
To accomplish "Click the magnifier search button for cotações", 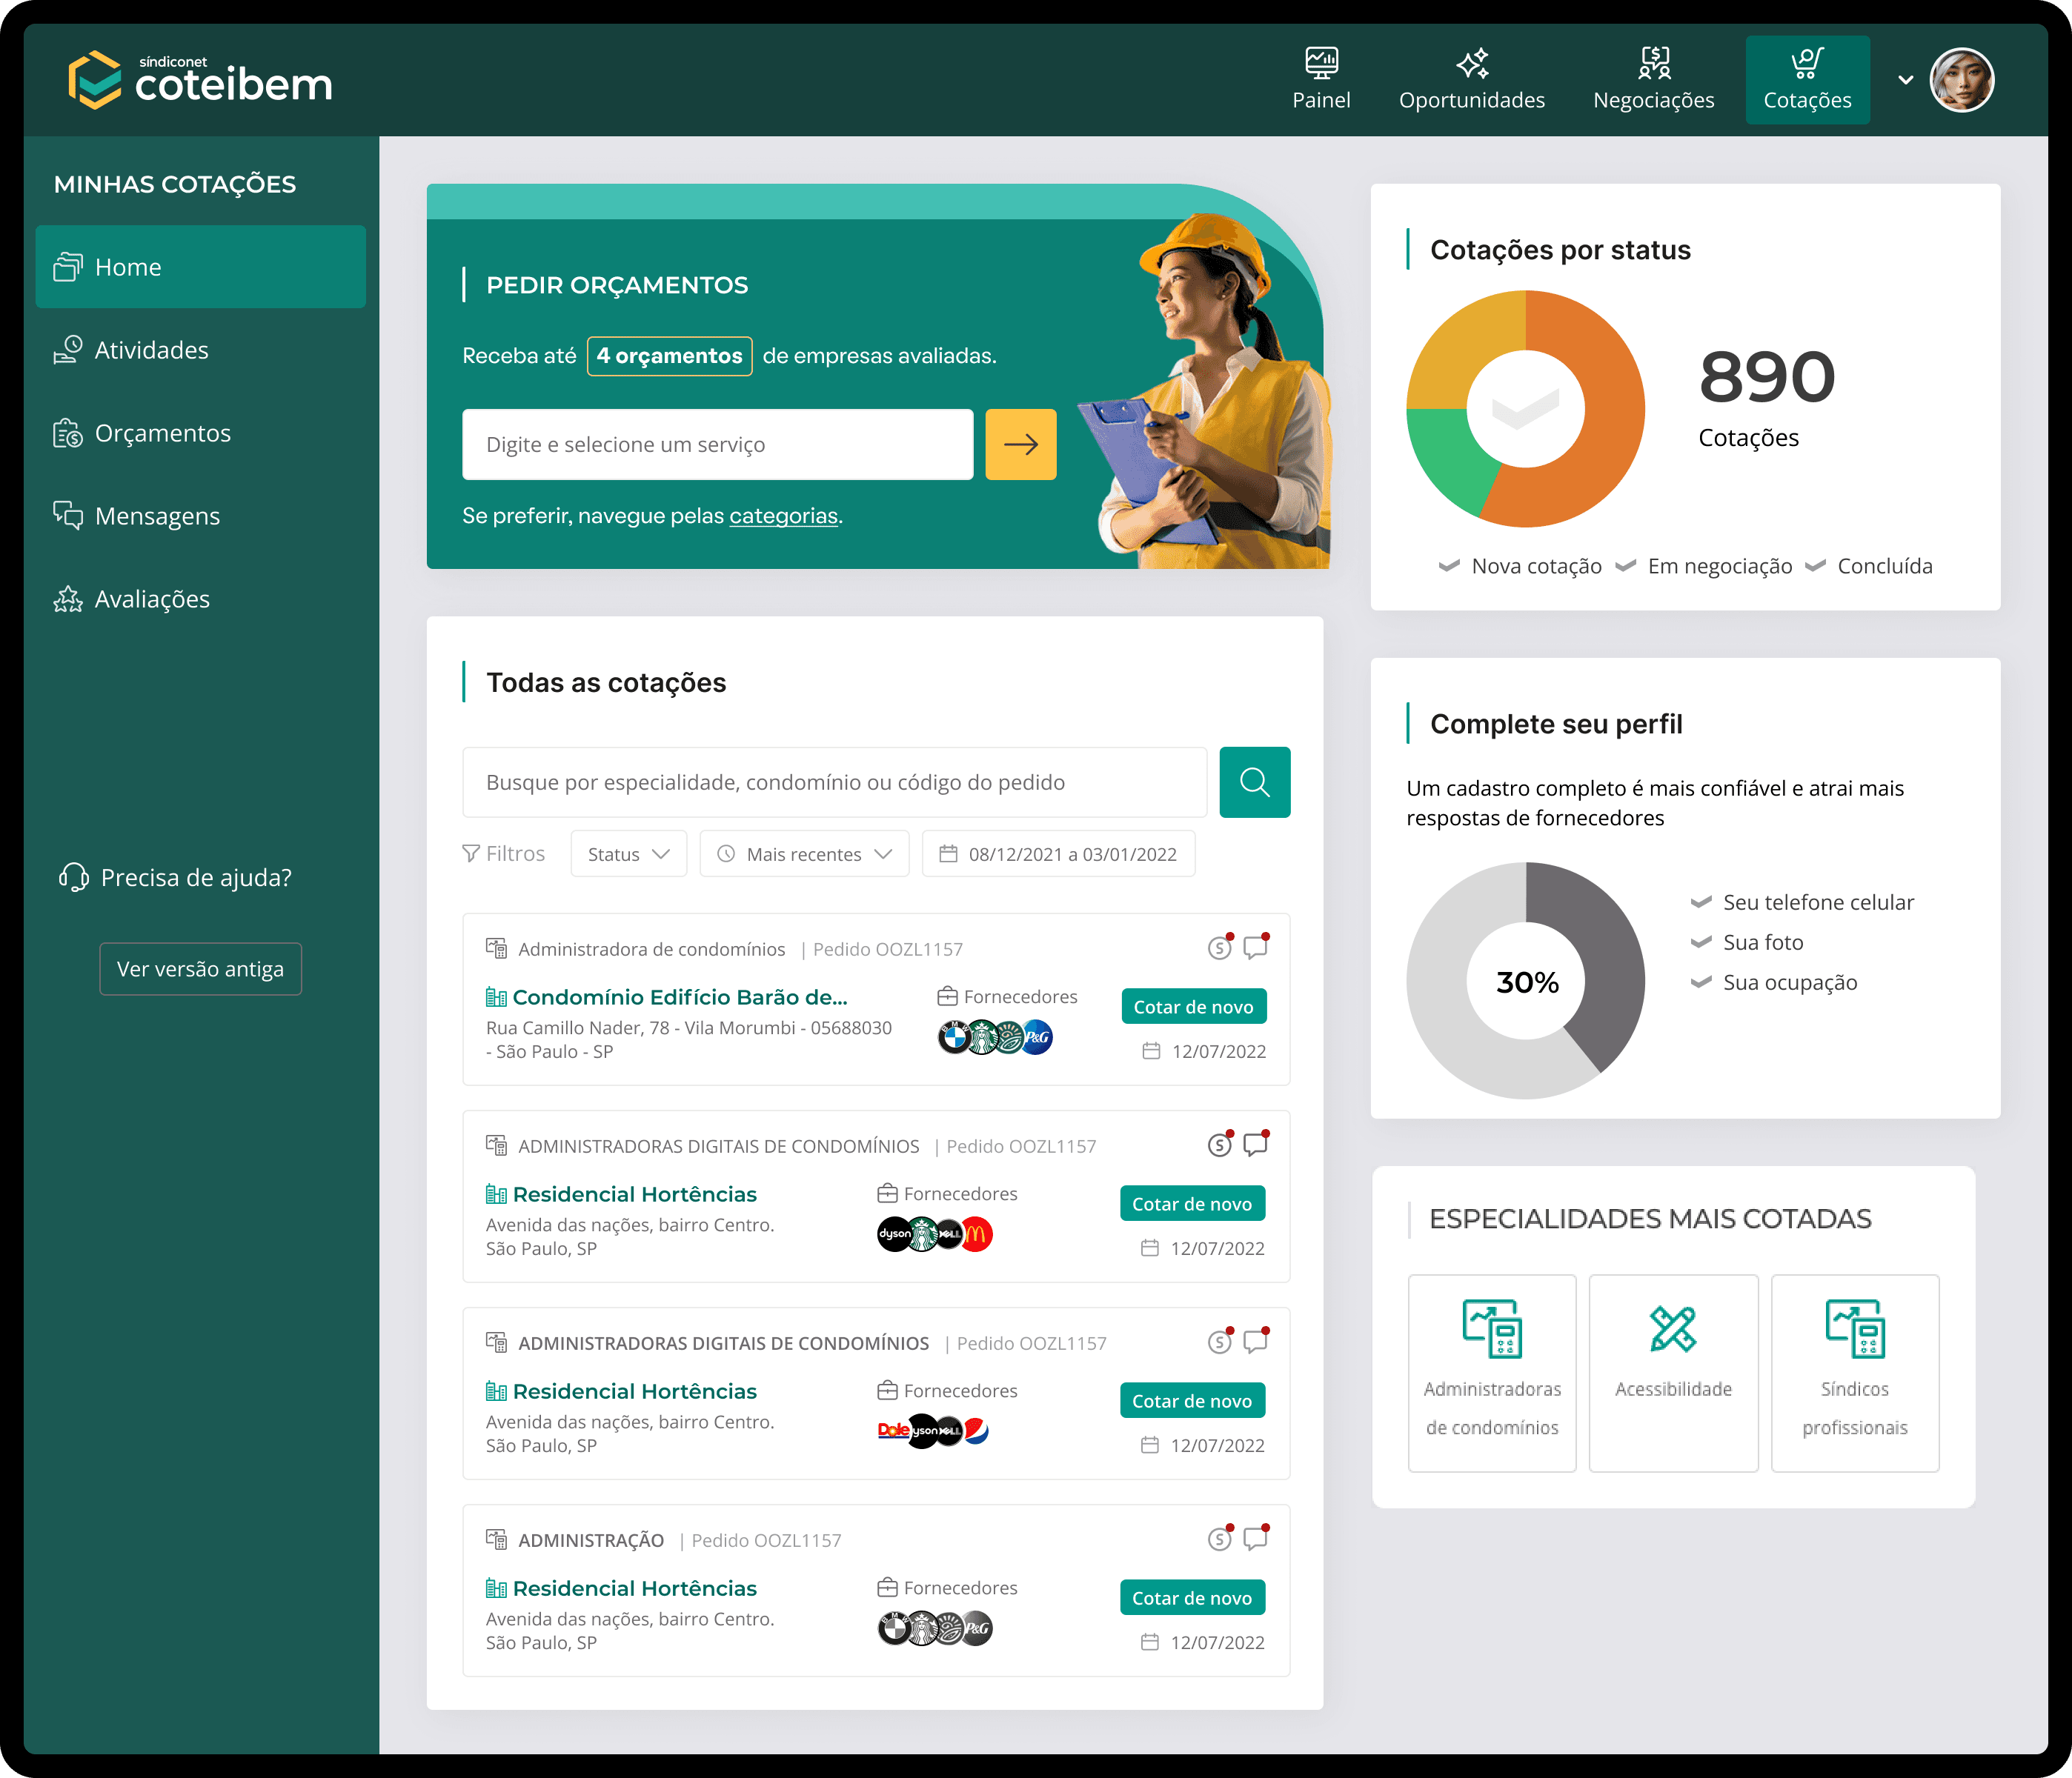I will point(1254,782).
